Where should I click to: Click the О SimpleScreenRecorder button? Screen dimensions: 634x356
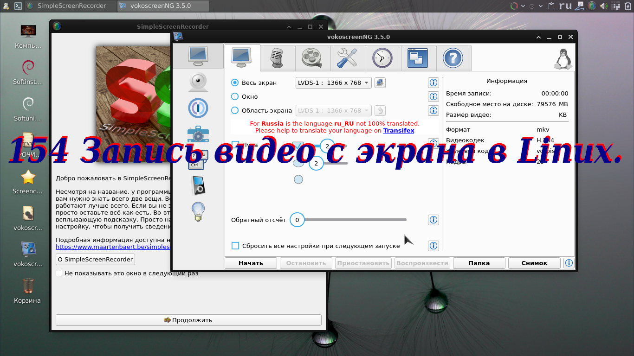point(95,259)
